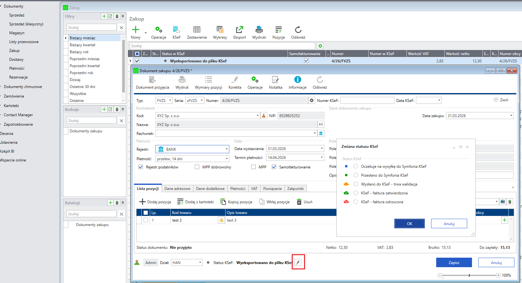This screenshot has height=283, width=522.
Task: Enable the MPP dobrowolny checkbox
Action: click(197, 167)
